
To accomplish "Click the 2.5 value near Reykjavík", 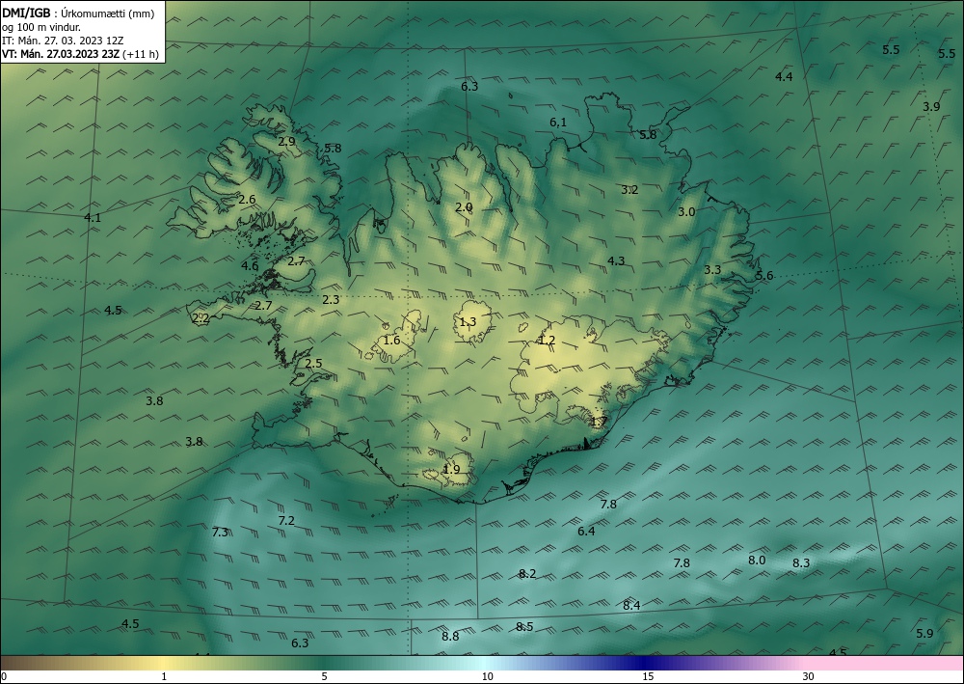I will (x=313, y=363).
